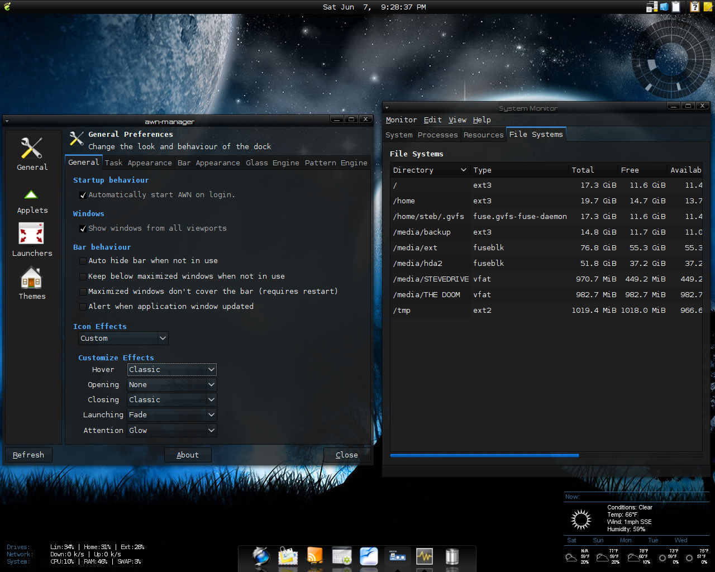The image size is (715, 572).
Task: Open the trash can in the dock
Action: click(452, 556)
